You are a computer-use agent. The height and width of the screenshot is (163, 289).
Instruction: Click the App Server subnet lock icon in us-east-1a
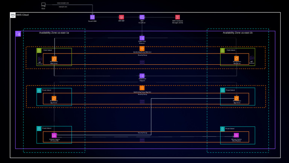(39, 91)
